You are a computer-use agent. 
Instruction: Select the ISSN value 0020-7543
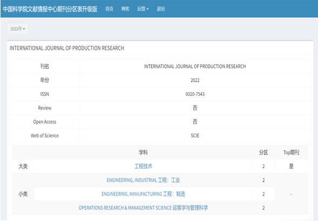[x=195, y=94]
